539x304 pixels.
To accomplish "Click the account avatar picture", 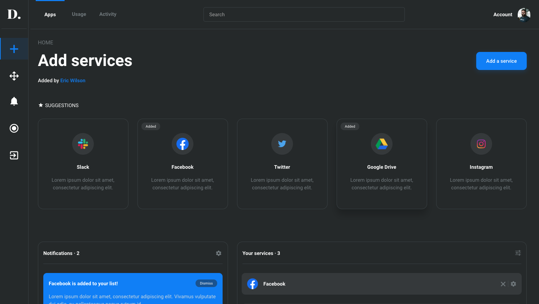I will pyautogui.click(x=524, y=15).
